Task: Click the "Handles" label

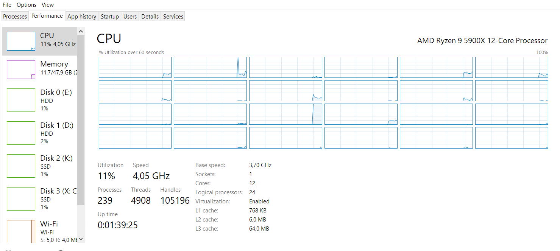Action: tap(170, 190)
